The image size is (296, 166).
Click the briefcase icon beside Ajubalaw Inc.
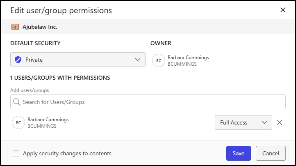[x=15, y=27]
